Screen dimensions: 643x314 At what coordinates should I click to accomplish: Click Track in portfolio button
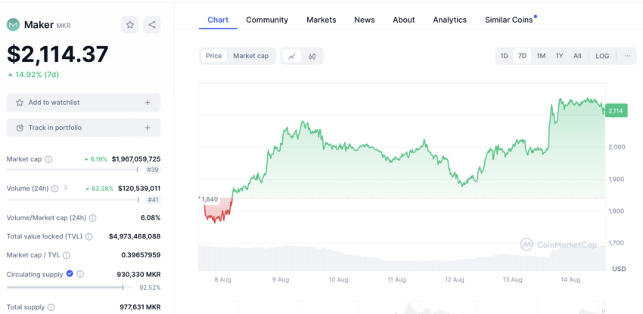click(x=84, y=128)
